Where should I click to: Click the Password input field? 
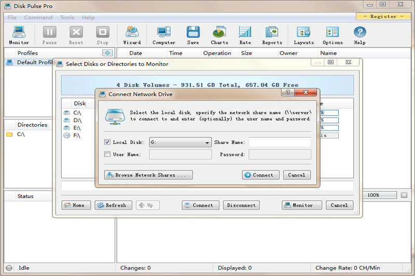pyautogui.click(x=280, y=154)
